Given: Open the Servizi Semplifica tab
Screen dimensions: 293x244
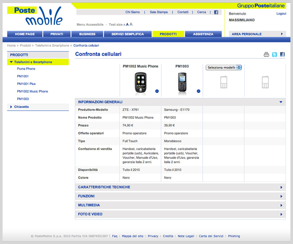Looking at the screenshot, I should (x=128, y=34).
